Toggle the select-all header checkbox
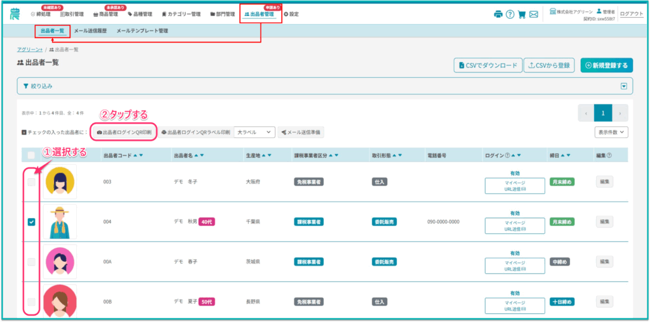This screenshot has width=650, height=322. (x=31, y=156)
